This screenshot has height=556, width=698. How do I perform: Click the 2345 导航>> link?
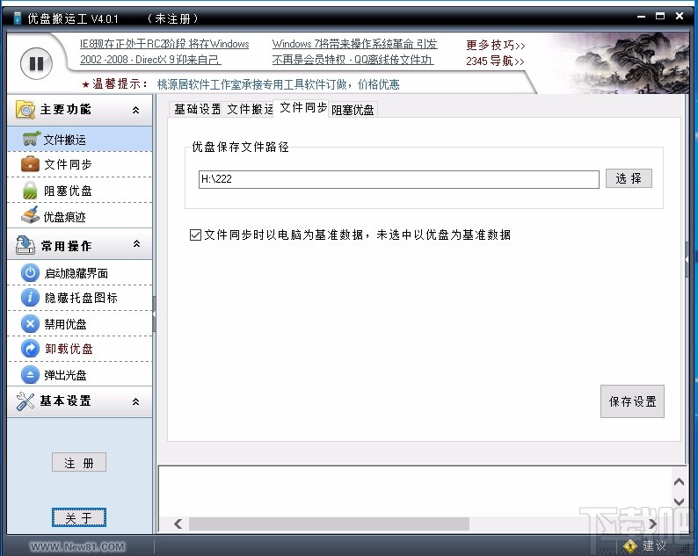tap(495, 61)
